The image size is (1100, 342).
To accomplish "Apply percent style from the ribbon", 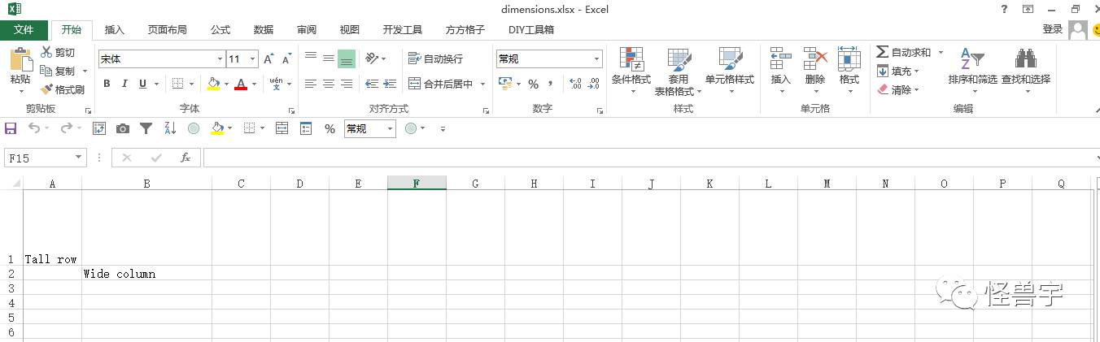I will tap(533, 84).
